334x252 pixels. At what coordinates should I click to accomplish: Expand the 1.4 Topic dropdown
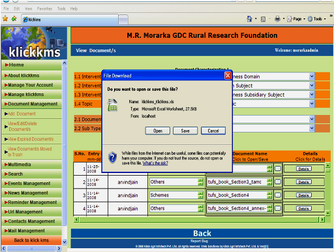coord(312,104)
